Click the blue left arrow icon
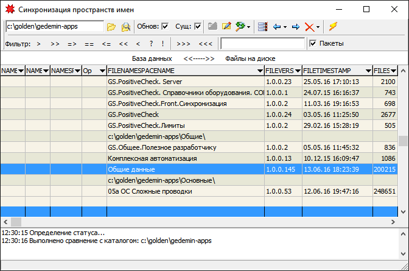409x271 pixels. pos(276,27)
